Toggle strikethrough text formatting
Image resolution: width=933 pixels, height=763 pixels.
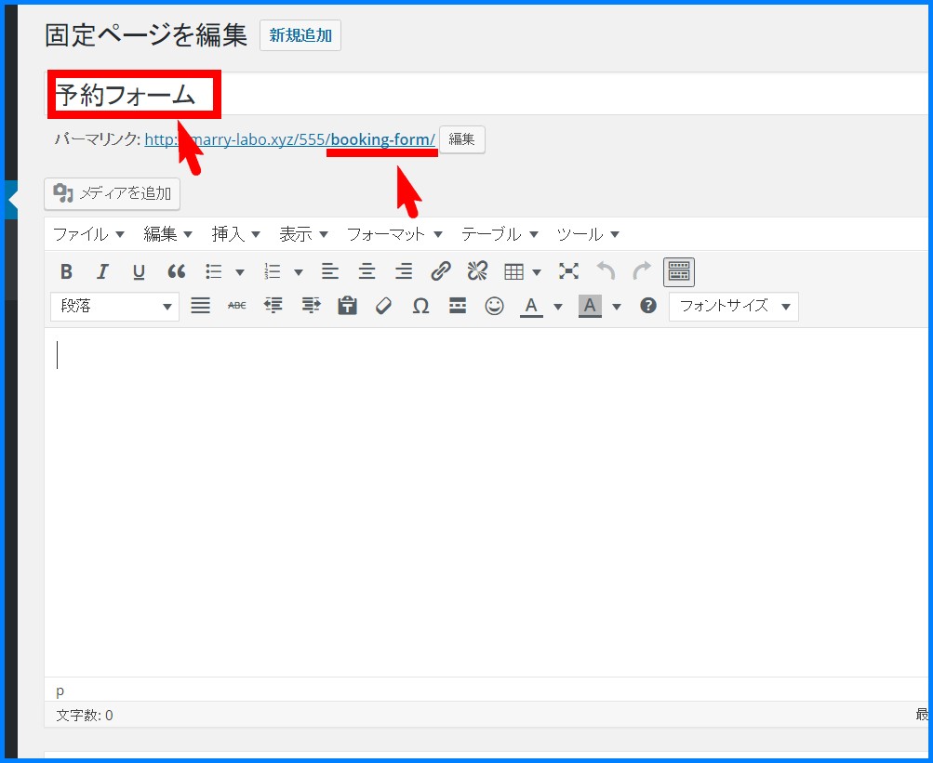pyautogui.click(x=236, y=306)
